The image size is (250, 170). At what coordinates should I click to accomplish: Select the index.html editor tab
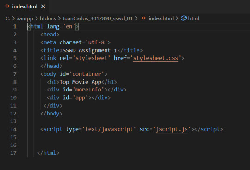[25, 6]
